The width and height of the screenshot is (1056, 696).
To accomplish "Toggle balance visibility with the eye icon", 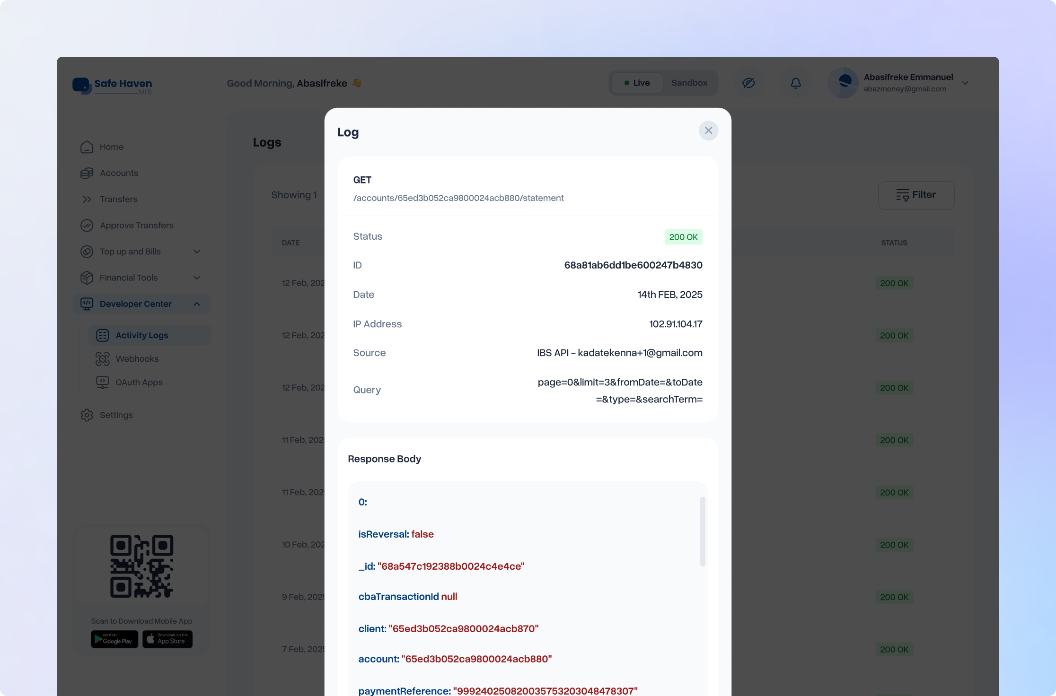I will point(749,83).
